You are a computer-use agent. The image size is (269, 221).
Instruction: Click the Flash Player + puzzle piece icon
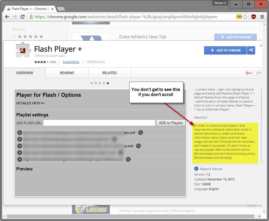pyautogui.click(x=23, y=50)
